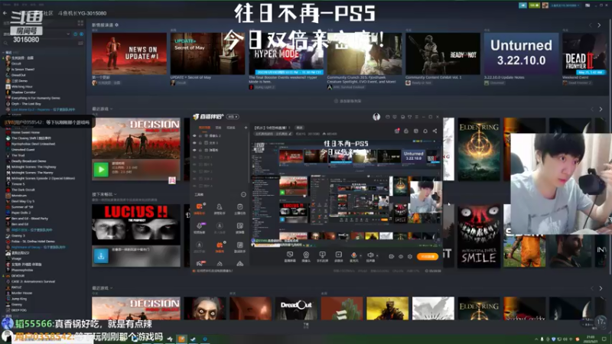
Task: Click the orange taskbar application icon
Action: pos(181,339)
